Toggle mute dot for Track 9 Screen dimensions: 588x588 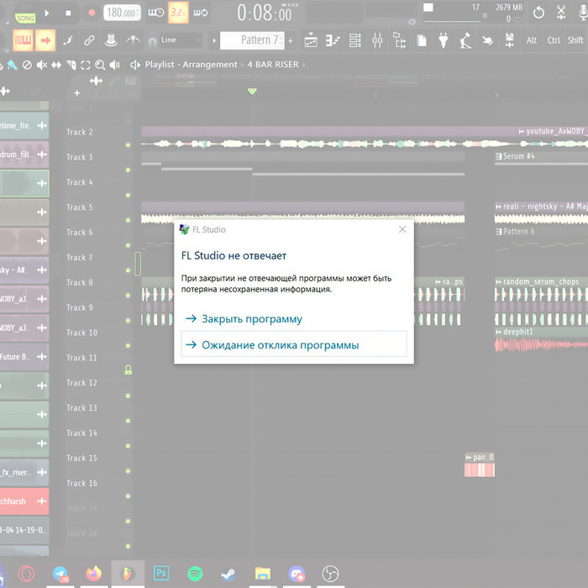coord(128,320)
